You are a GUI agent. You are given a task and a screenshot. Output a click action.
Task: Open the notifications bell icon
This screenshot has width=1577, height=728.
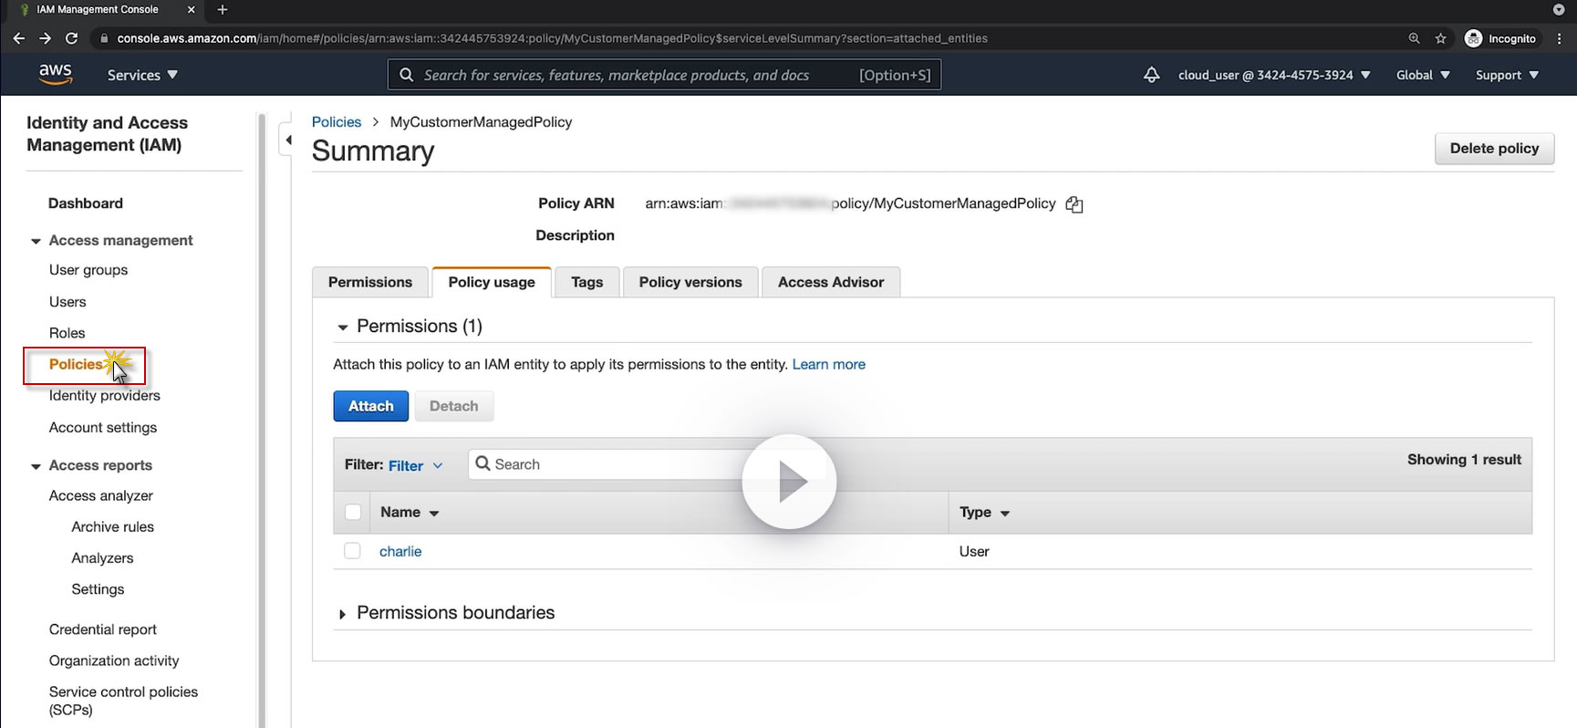pos(1151,75)
